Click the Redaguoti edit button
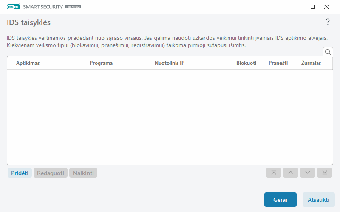Viewport: 340px width, 212px height. point(51,173)
